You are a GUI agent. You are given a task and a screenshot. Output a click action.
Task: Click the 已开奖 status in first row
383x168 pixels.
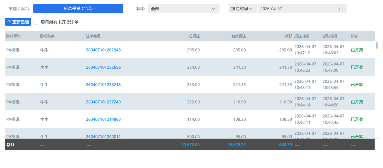357,50
